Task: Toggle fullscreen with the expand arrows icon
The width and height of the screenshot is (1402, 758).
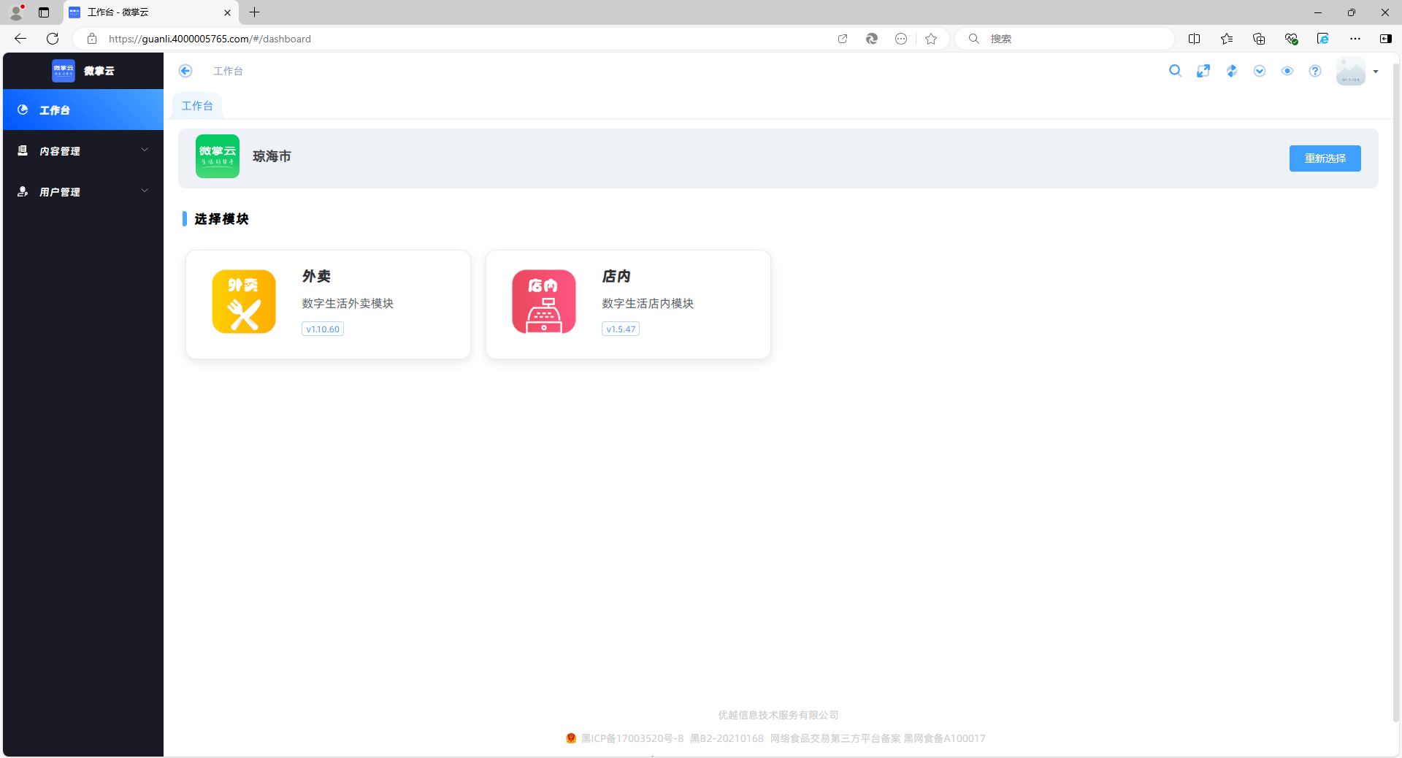Action: tap(1203, 71)
